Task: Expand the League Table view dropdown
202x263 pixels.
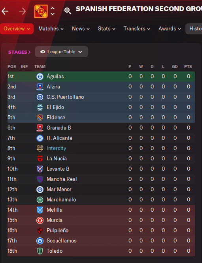Action: click(61, 52)
